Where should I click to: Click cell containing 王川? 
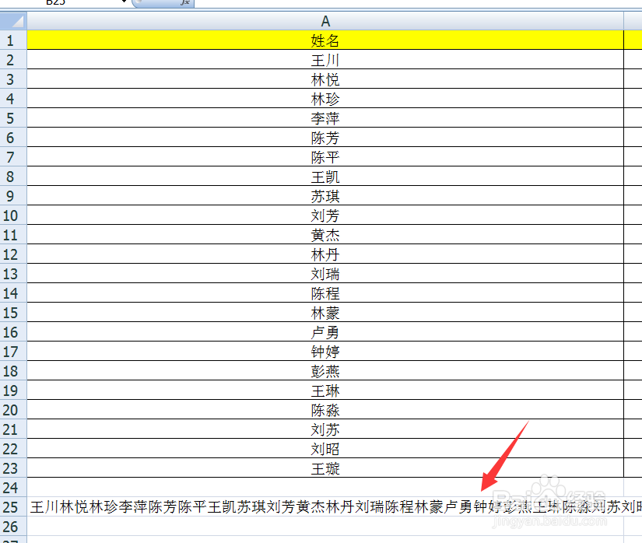[x=325, y=60]
